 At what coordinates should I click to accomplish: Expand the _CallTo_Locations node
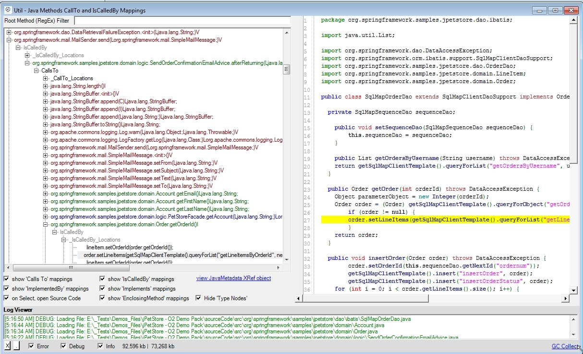(x=45, y=78)
